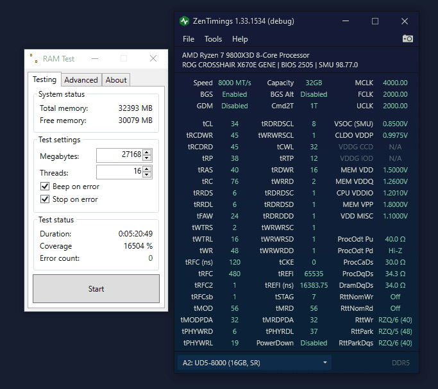Click the AMD Ryzen 7 9800X3D processor name
Screen dimensions: 438x389
[246, 55]
